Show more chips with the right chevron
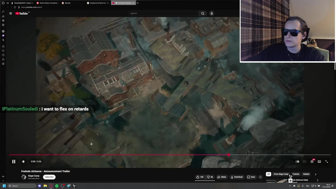The width and height of the screenshot is (336, 189). (x=316, y=174)
